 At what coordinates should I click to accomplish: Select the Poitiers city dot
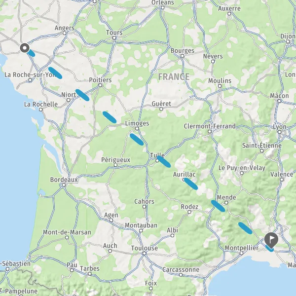(101, 85)
